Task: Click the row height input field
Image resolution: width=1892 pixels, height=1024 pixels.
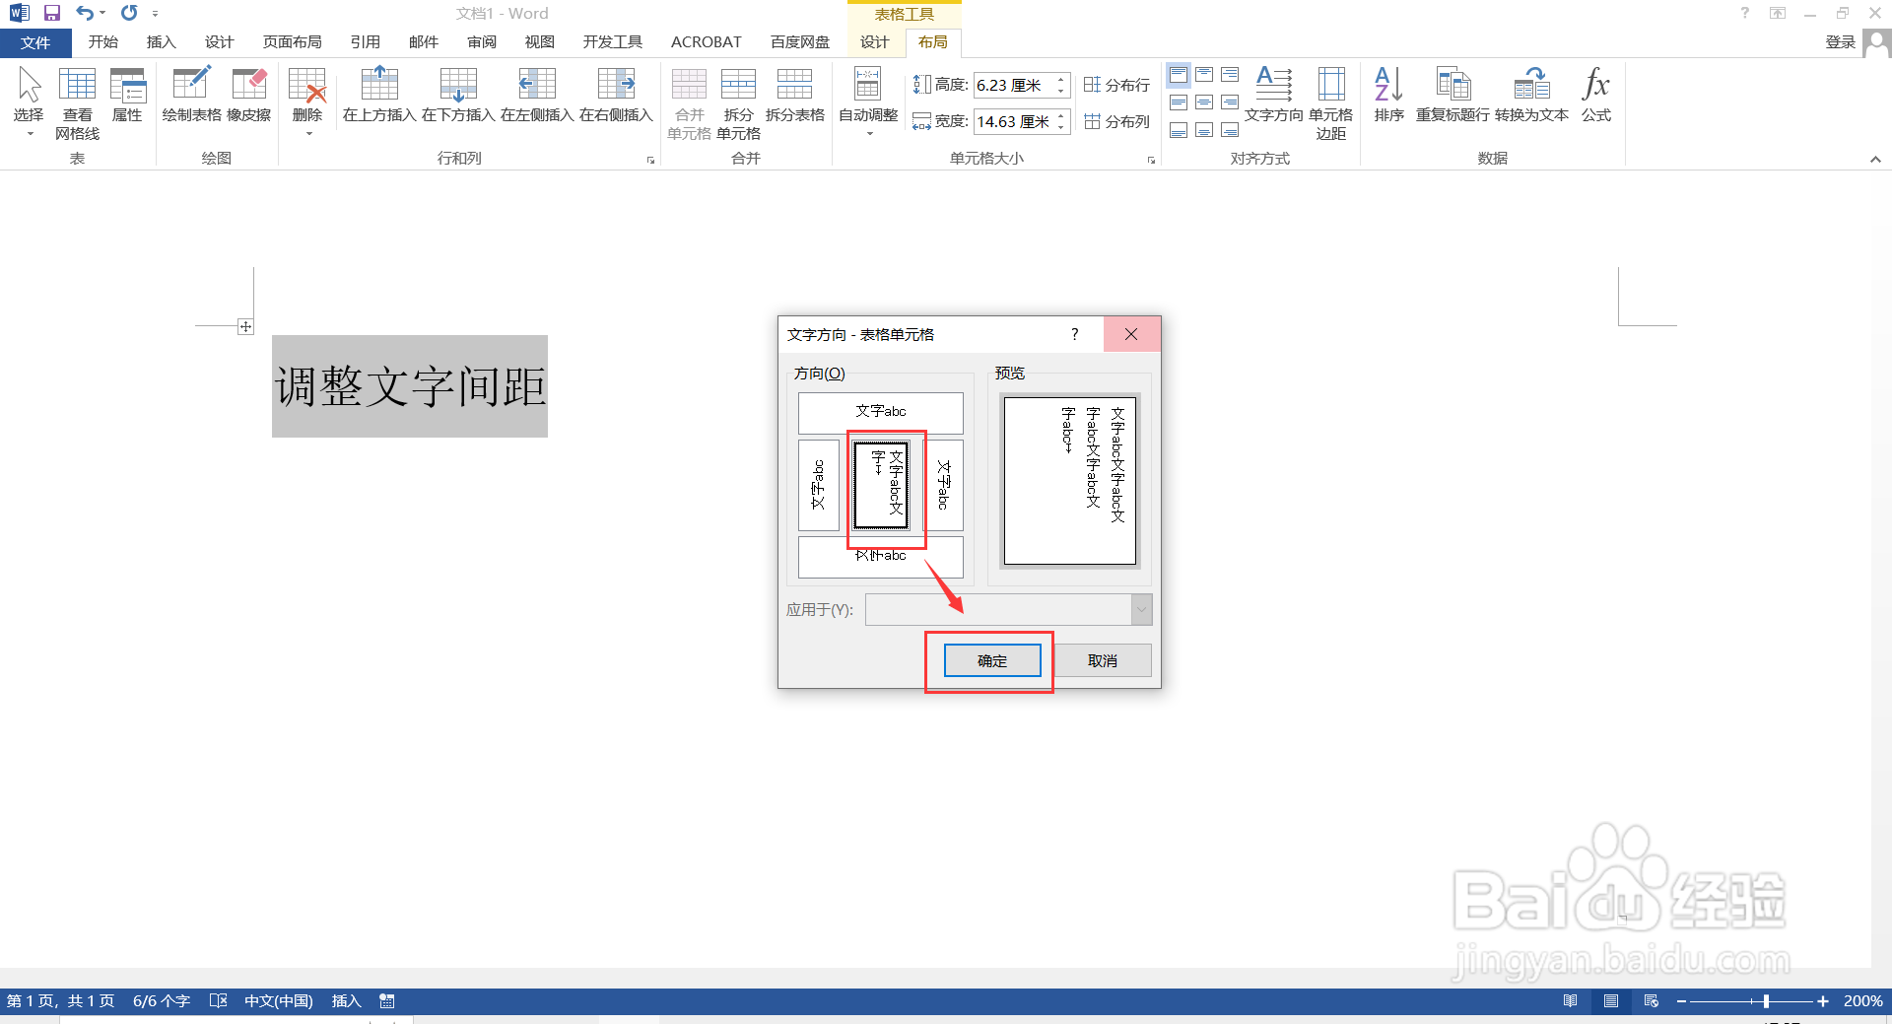Action: tap(1013, 85)
